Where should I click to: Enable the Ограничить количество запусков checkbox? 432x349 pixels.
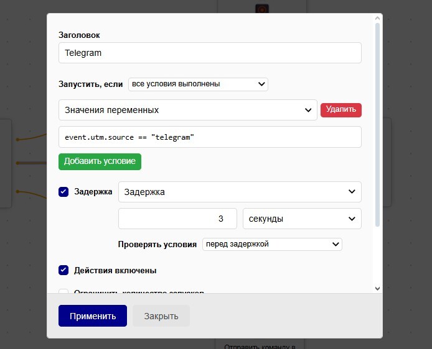pos(63,292)
